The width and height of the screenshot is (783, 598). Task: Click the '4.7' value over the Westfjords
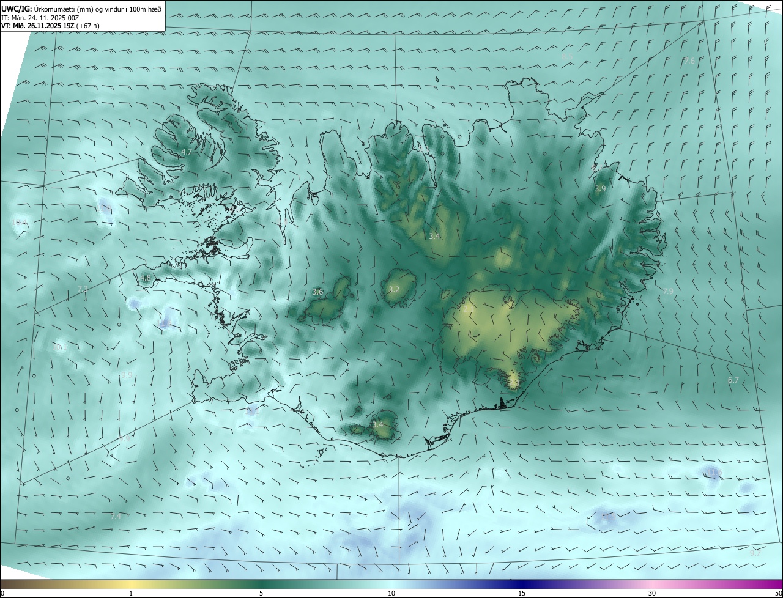click(187, 152)
